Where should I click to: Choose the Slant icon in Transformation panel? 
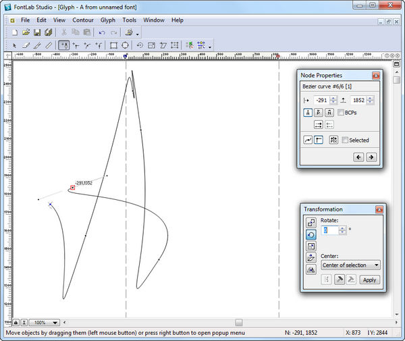coord(311,257)
